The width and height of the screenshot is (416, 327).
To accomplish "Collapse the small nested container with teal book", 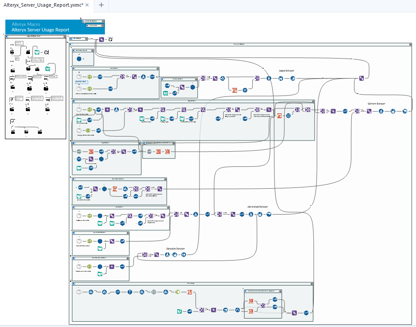I will (x=196, y=79).
